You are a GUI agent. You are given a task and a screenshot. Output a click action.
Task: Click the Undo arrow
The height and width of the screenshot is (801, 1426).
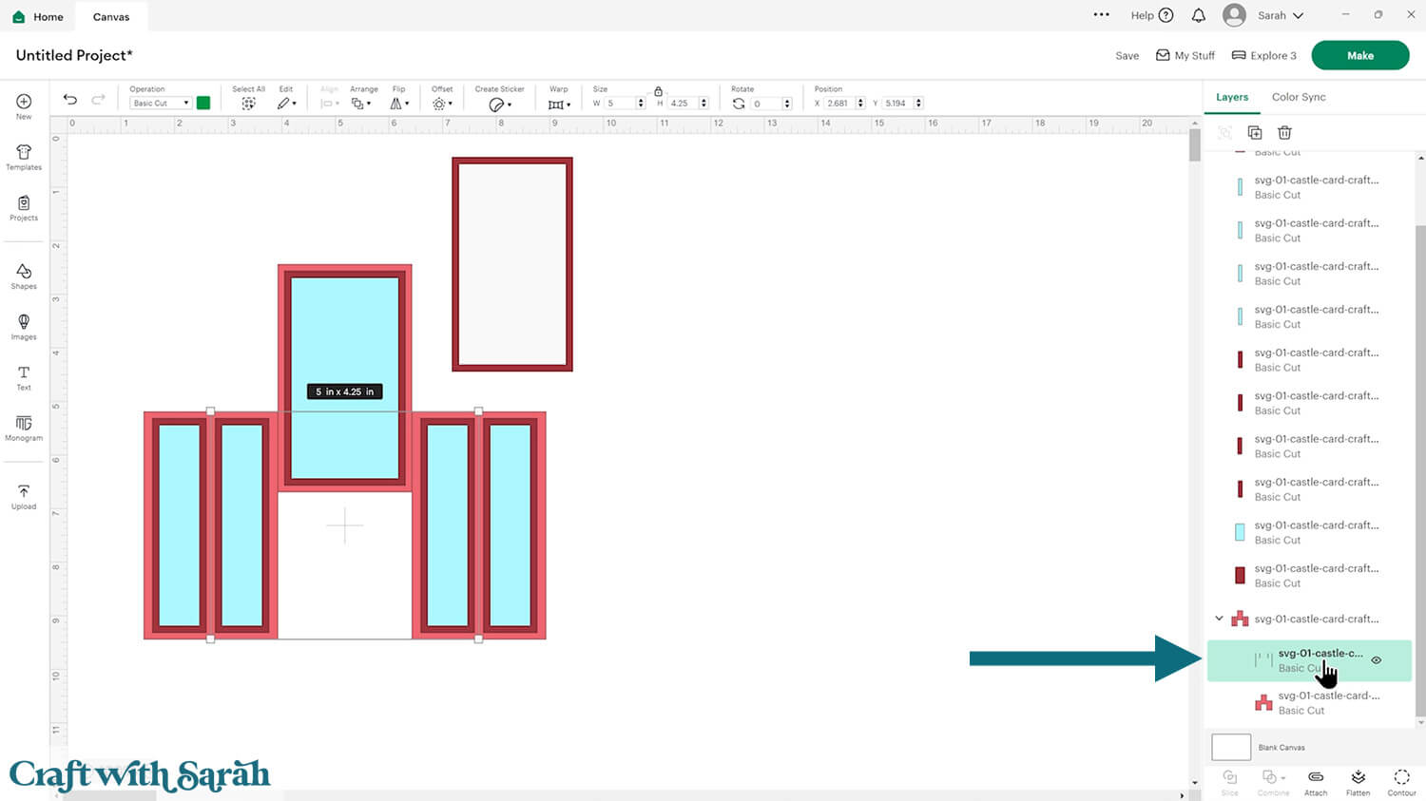(x=70, y=100)
